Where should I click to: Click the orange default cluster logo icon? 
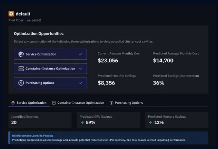click(11, 14)
